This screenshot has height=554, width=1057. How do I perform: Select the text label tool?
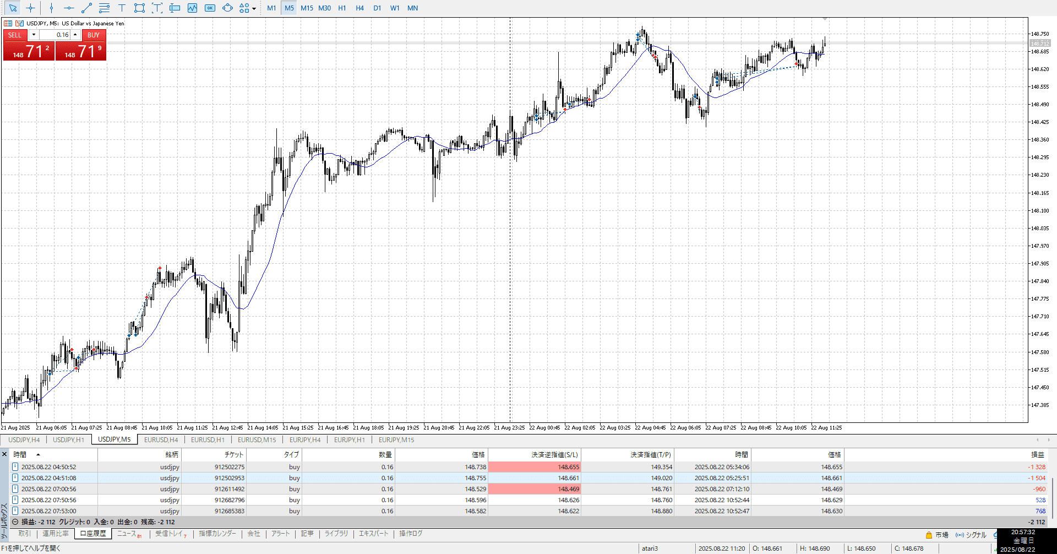122,8
